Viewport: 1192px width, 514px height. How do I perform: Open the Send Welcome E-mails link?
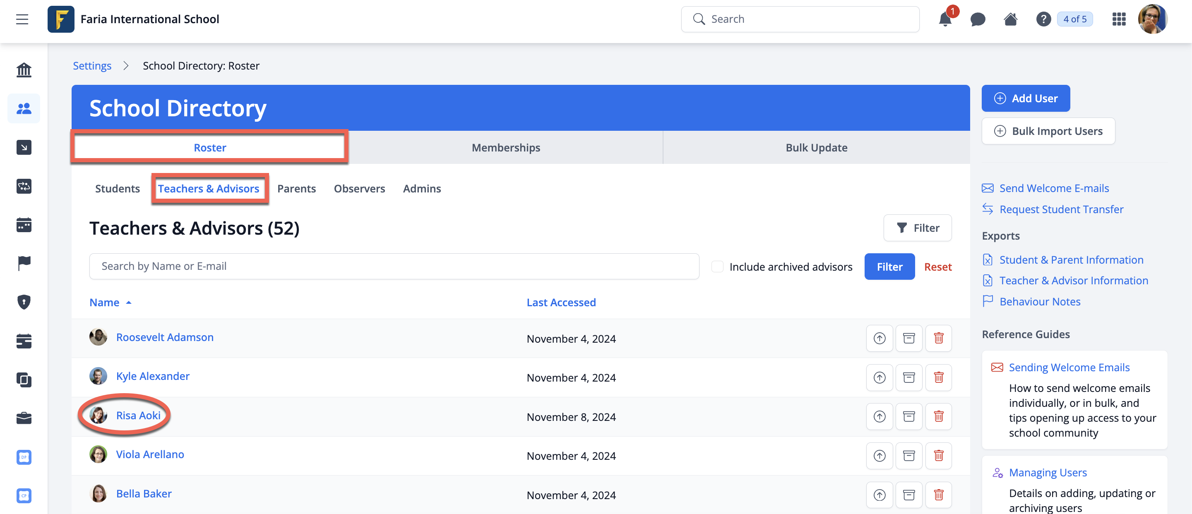click(1054, 188)
